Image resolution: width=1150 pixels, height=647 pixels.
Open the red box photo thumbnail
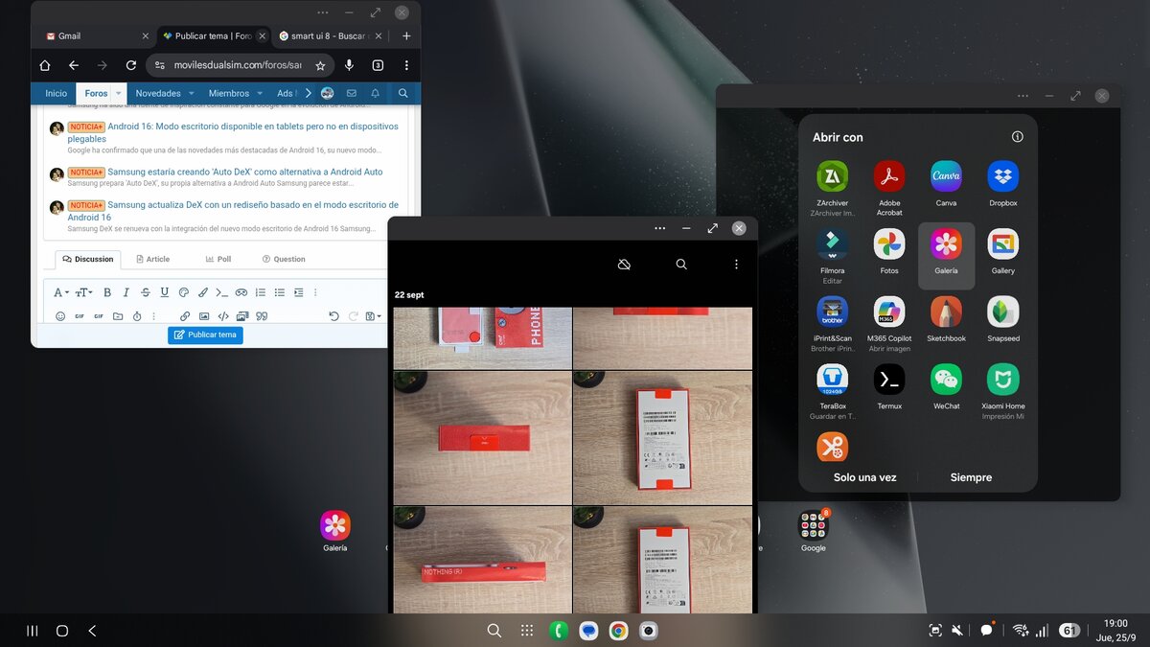tap(483, 438)
